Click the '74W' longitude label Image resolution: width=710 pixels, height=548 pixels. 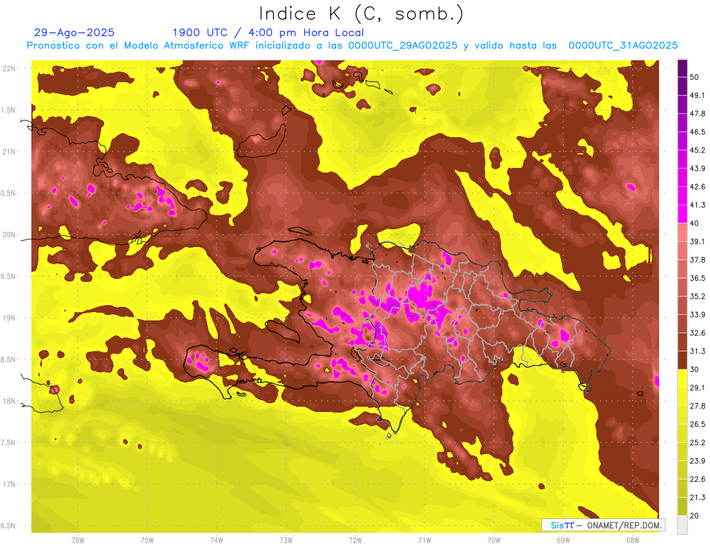217,540
